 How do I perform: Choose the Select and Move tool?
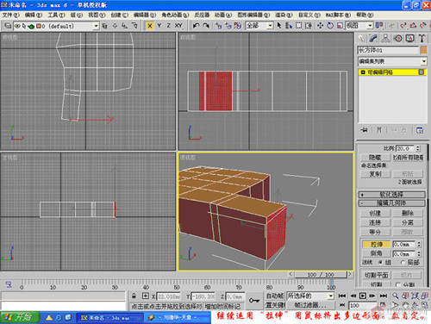click(x=320, y=26)
